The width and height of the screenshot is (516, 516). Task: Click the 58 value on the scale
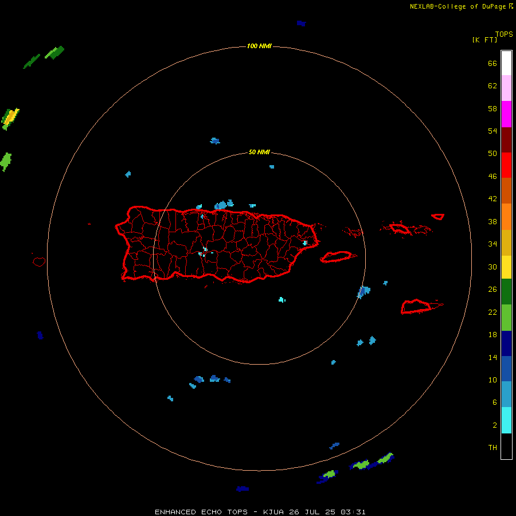pyautogui.click(x=492, y=108)
